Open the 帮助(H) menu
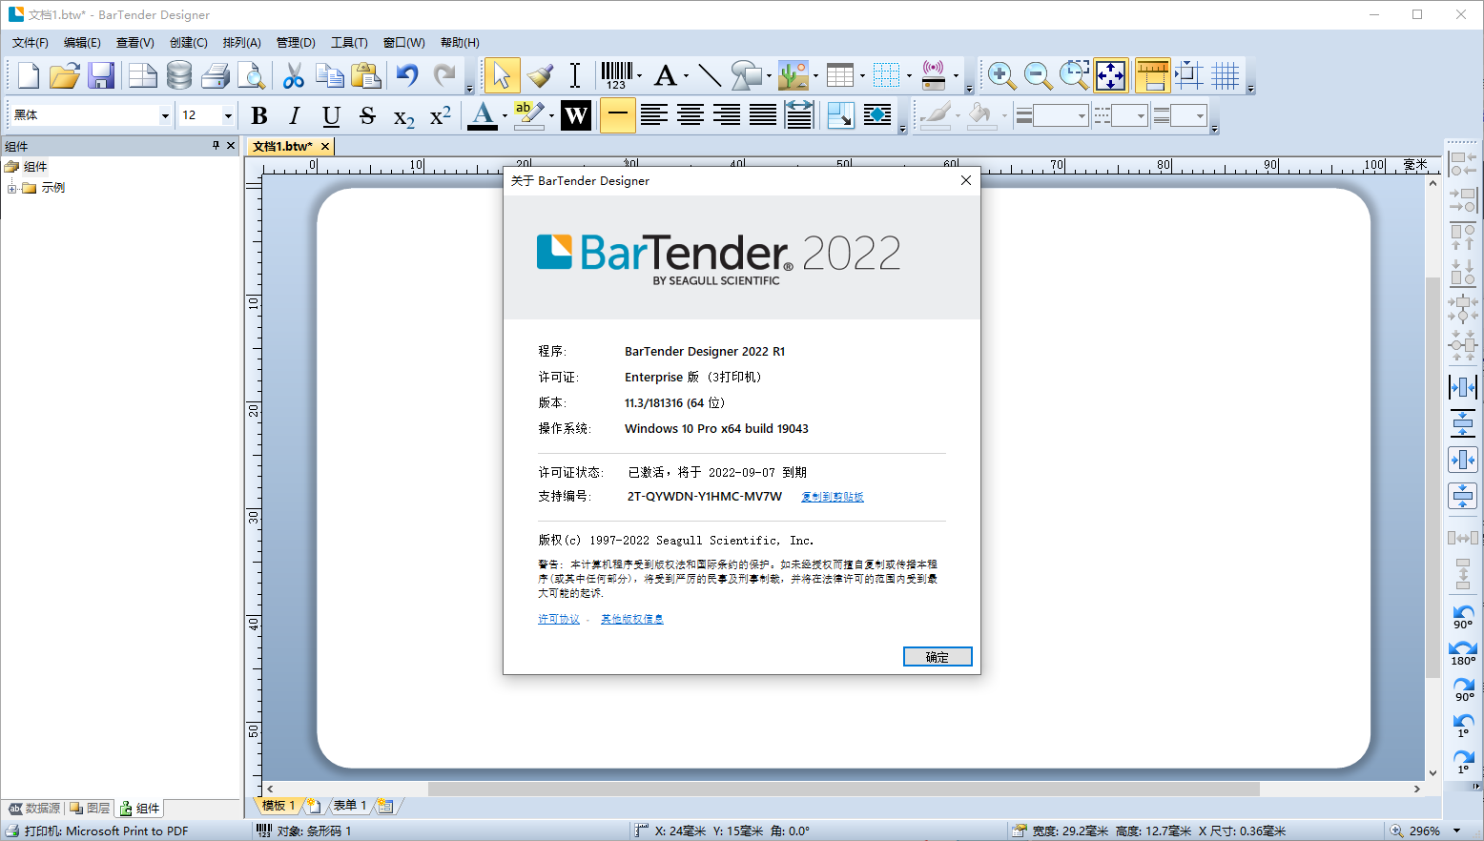Image resolution: width=1484 pixels, height=841 pixels. coord(460,42)
